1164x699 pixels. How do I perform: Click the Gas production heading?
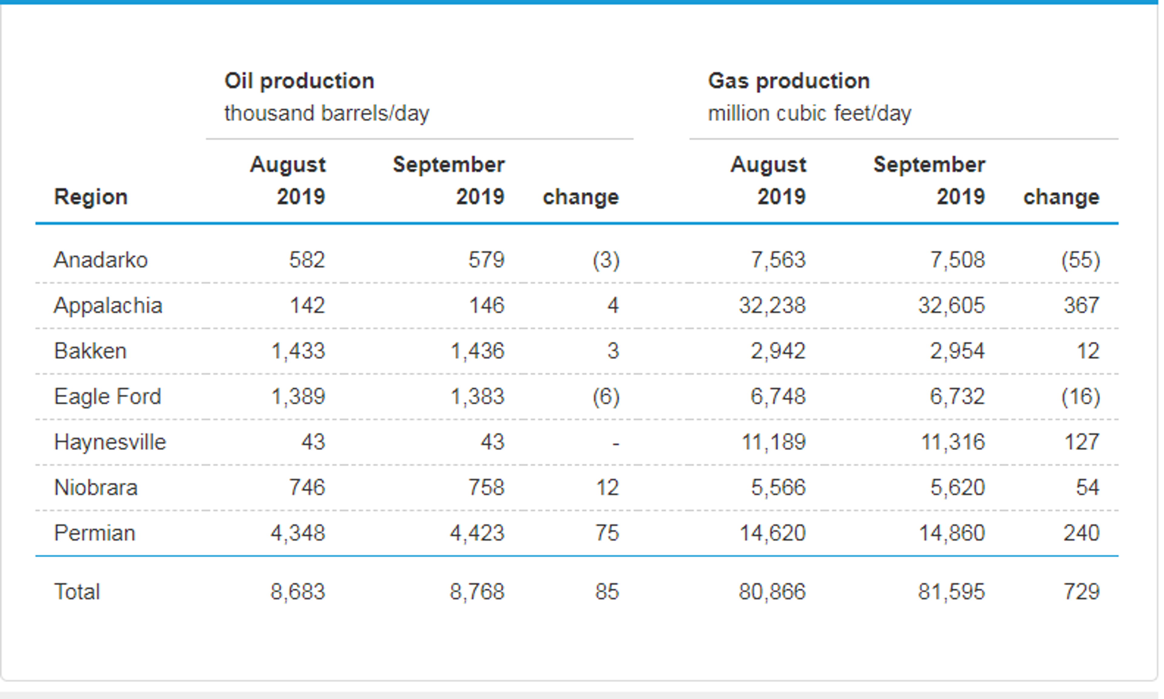pos(789,81)
